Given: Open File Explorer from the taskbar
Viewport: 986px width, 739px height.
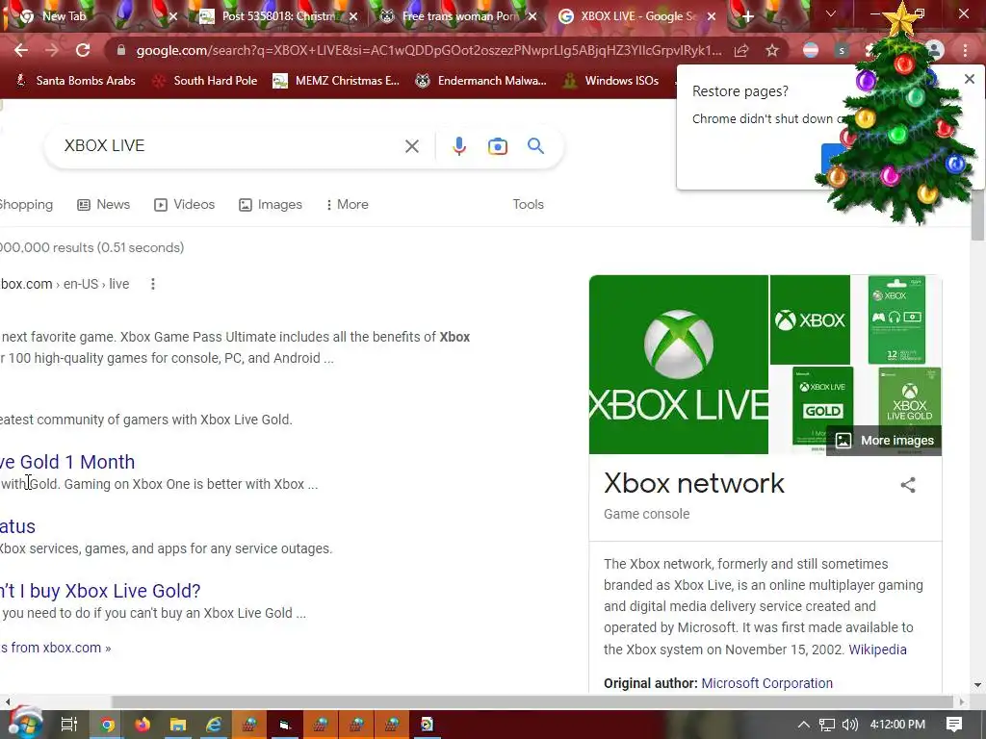Looking at the screenshot, I should tap(178, 725).
